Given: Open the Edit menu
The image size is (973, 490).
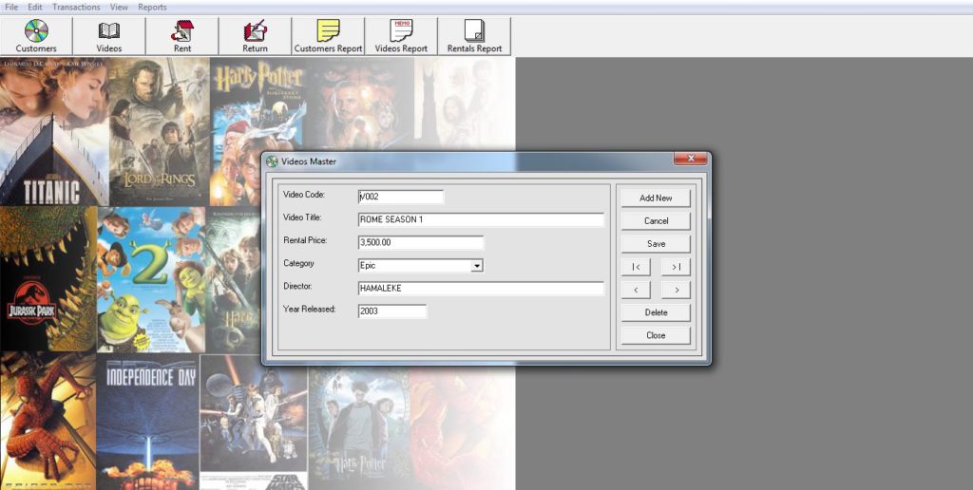Looking at the screenshot, I should pos(35,7).
